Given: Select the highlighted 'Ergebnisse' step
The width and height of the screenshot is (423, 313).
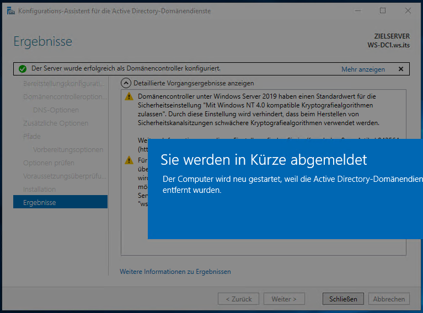Looking at the screenshot, I should [61, 202].
